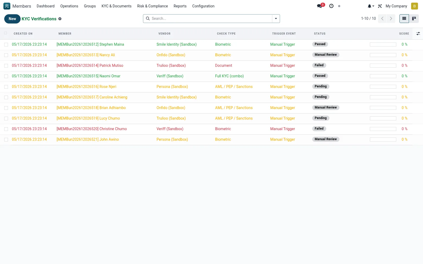Select the Caroline Achieng row checkbox
This screenshot has height=264, width=423.
click(x=6, y=97)
